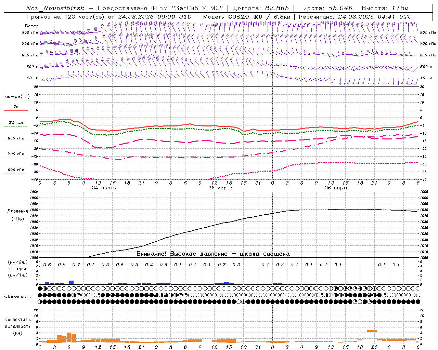The width and height of the screenshot is (438, 350).
Task: Click the '25 марта' date label
Action: click(x=220, y=188)
